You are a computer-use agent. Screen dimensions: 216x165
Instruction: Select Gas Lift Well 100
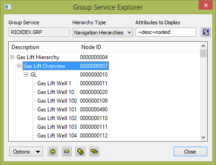pyautogui.click(x=57, y=101)
